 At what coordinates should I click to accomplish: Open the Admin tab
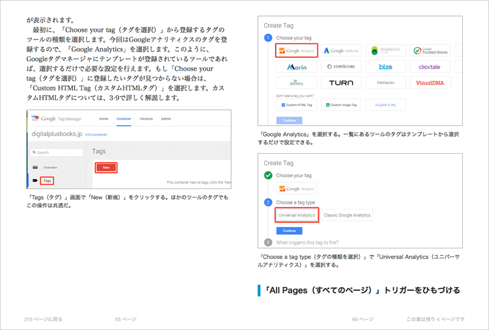pyautogui.click(x=166, y=118)
